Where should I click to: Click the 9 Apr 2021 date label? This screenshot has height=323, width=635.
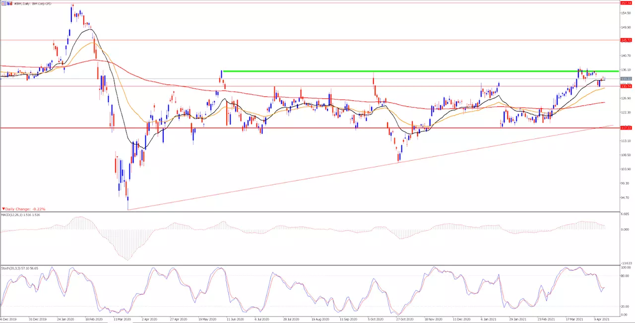point(602,320)
